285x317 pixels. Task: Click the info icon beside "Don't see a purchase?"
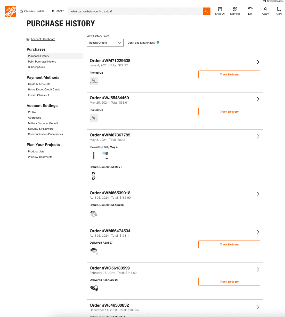[158, 42]
